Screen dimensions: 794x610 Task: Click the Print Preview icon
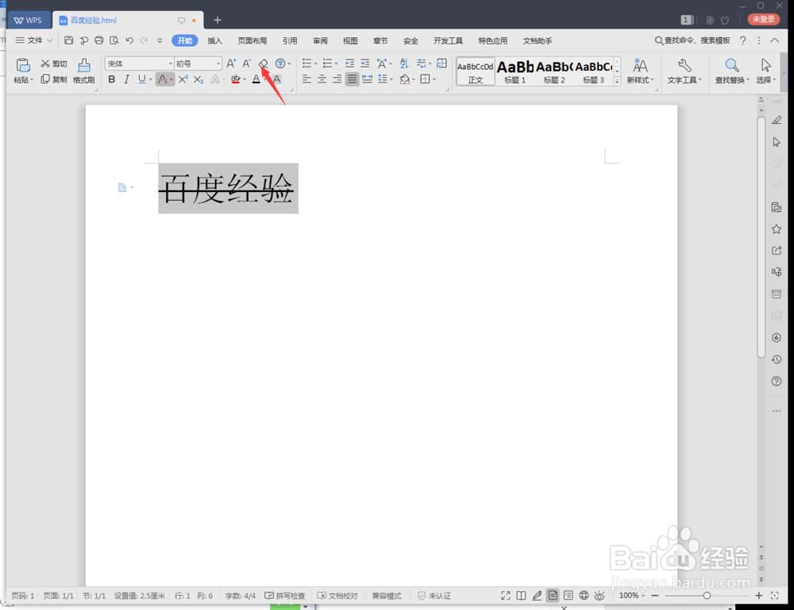point(114,40)
